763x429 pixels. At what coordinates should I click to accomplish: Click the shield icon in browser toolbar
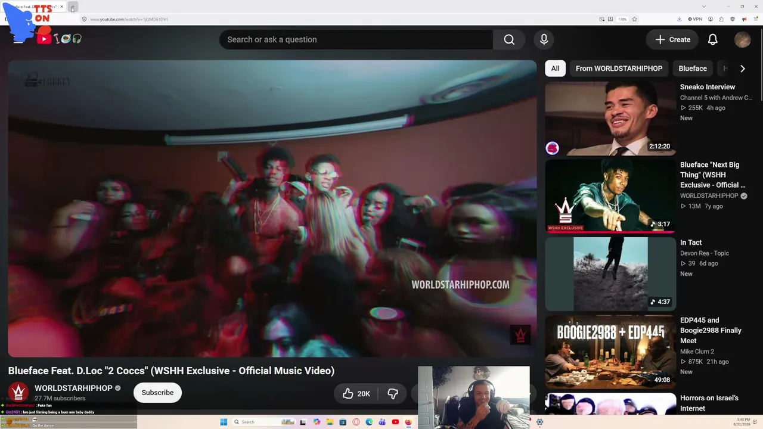[x=733, y=19]
